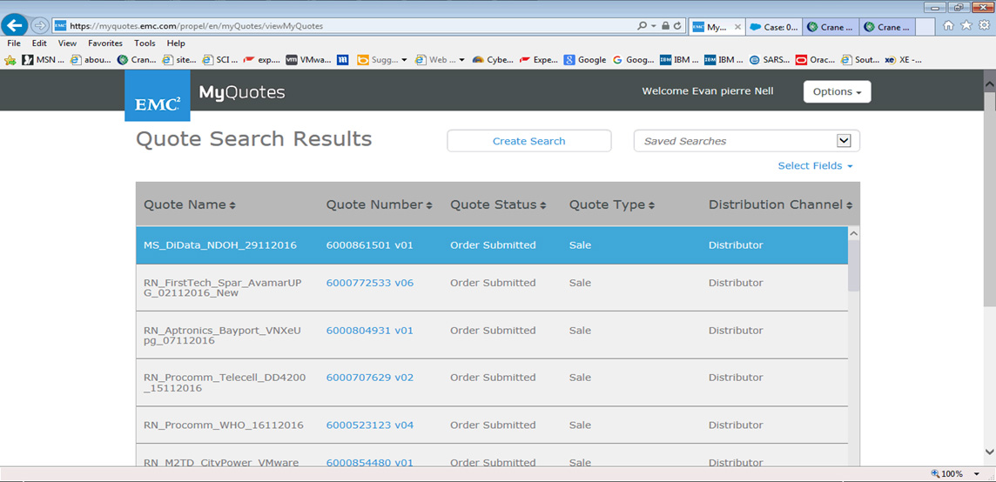
Task: Select RN_Procomm_Telecell_DD4200_15112016 quote name
Action: click(x=225, y=382)
